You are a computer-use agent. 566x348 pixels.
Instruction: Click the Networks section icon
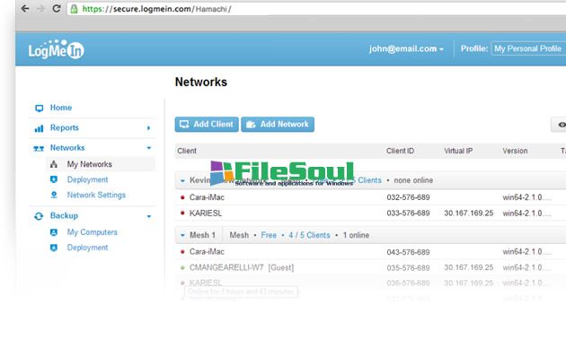click(39, 148)
